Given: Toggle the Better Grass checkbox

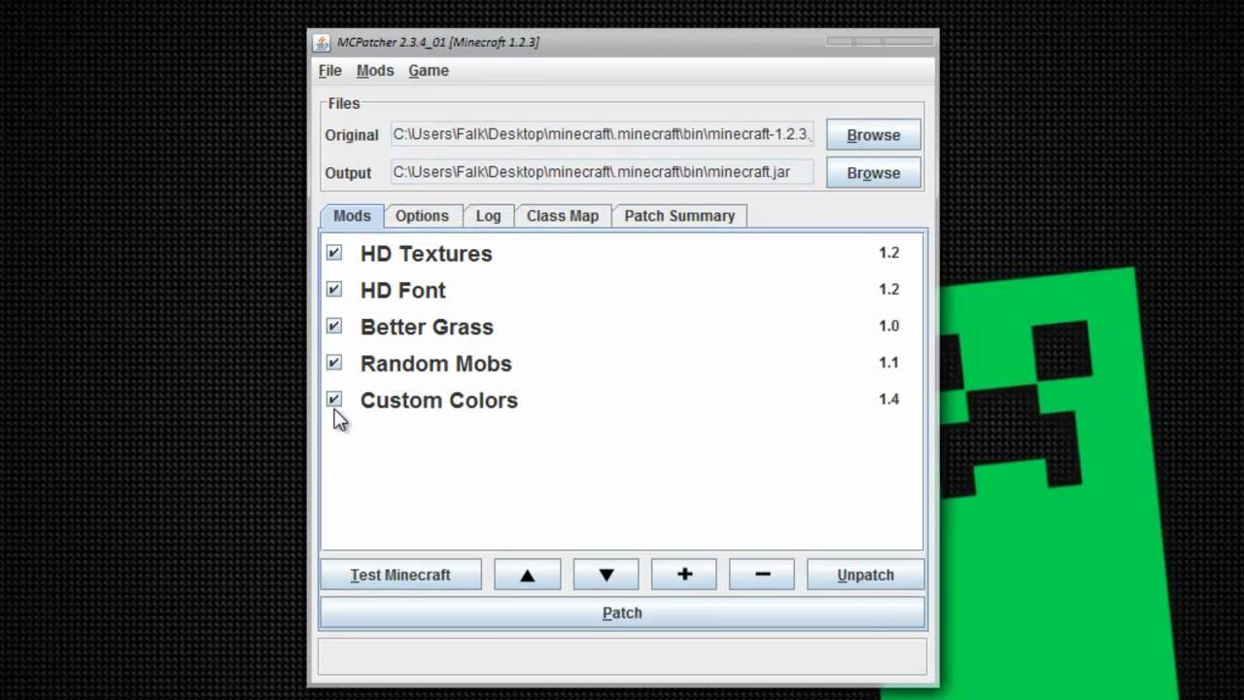Looking at the screenshot, I should [x=334, y=326].
